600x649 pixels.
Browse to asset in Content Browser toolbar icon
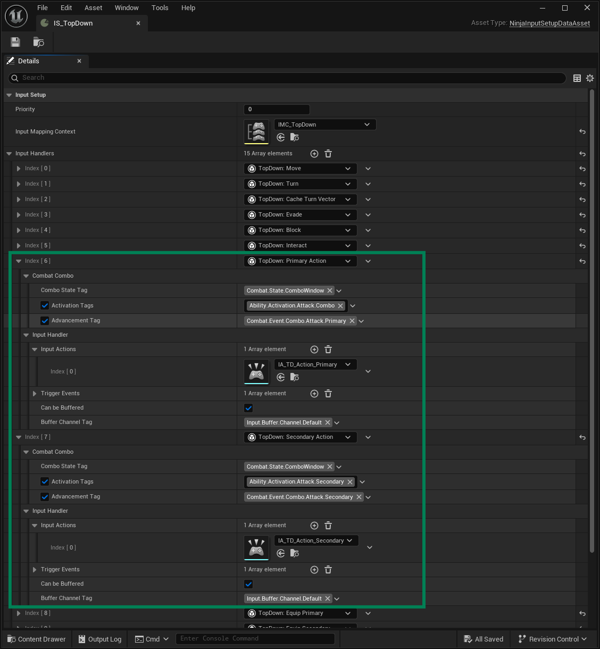(x=39, y=42)
